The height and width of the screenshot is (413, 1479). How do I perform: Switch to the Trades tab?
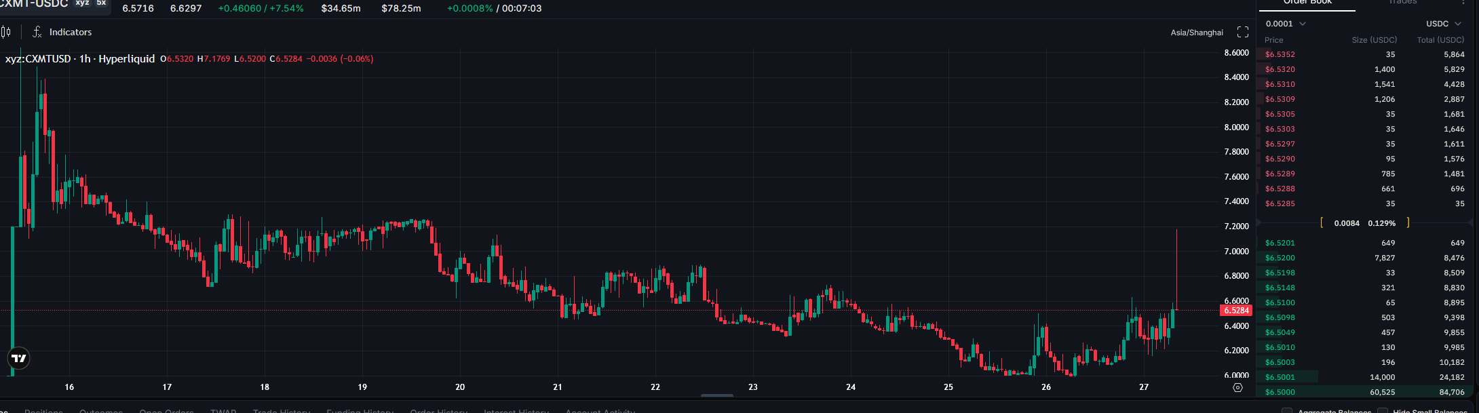1403,3
